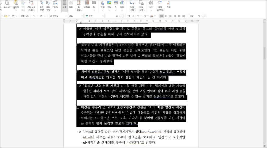
Task: Toggle strikethrough 가 formatting
Action: click(x=144, y=16)
